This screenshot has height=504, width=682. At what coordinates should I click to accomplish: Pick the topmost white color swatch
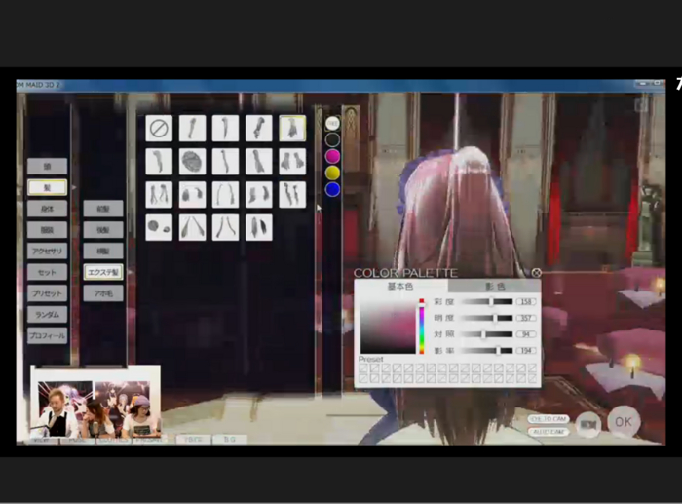click(333, 124)
